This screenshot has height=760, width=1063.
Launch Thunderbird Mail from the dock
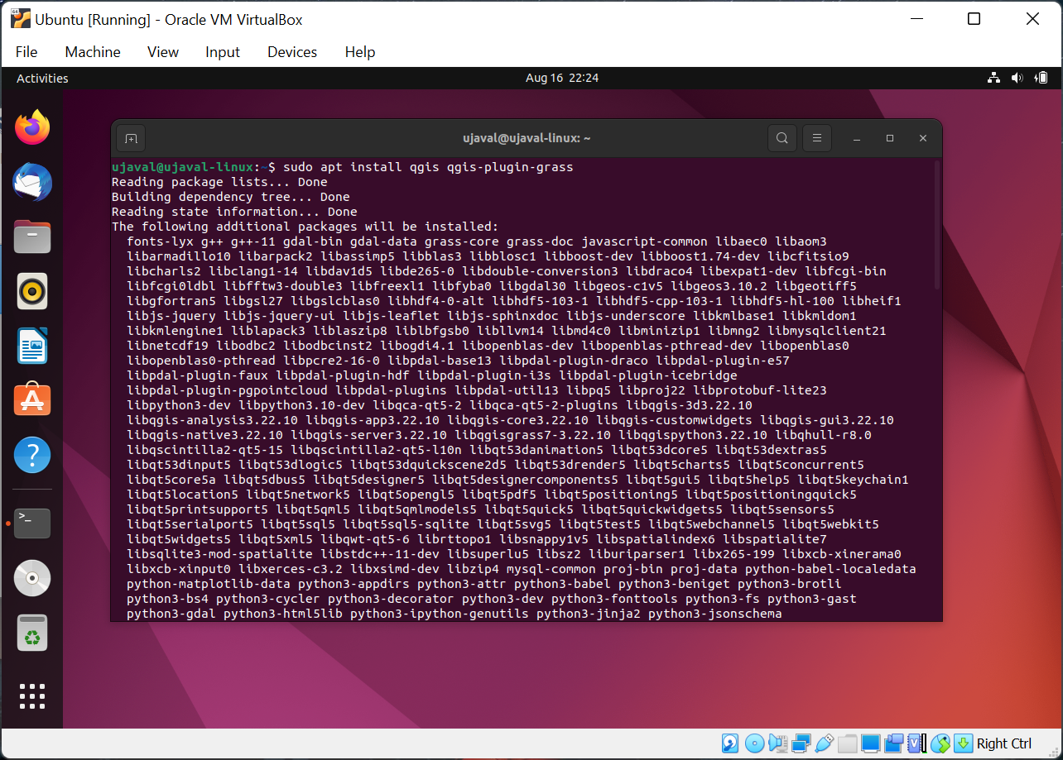click(x=32, y=182)
